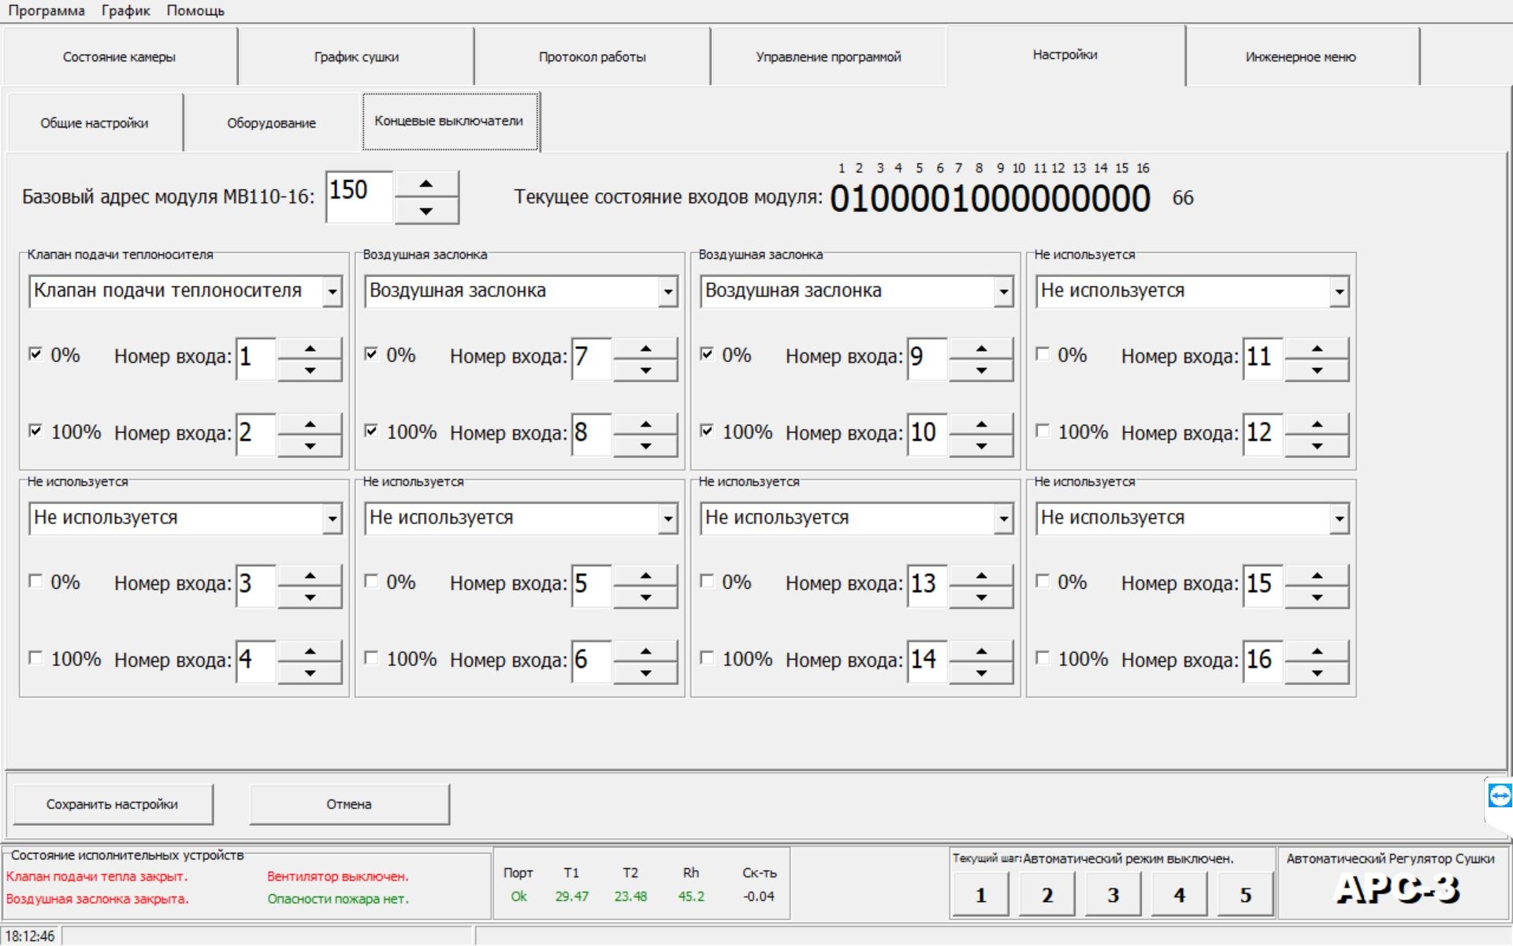Increment input number 3 spinner up

tap(310, 575)
